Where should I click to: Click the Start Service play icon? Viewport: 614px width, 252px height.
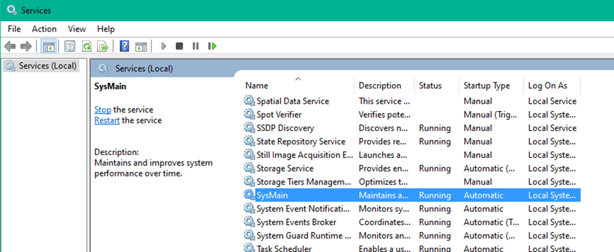[163, 46]
